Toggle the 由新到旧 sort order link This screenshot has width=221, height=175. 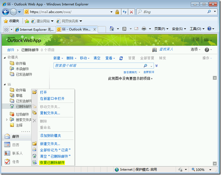click(149, 72)
